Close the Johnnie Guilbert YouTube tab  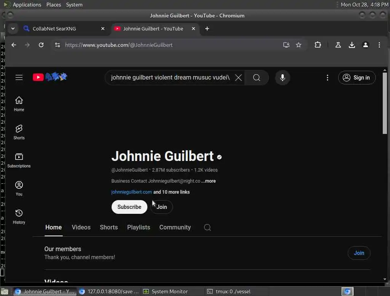point(193,29)
